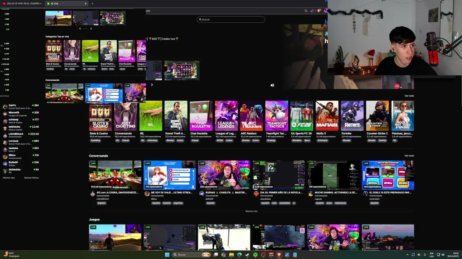Click the Buscar search field on Kick
The width and height of the screenshot is (462, 259).
pos(231,19)
